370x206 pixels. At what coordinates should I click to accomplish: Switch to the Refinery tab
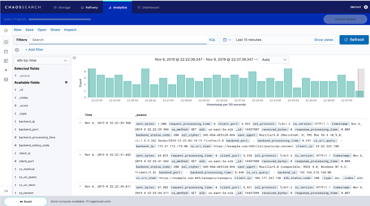click(x=89, y=8)
